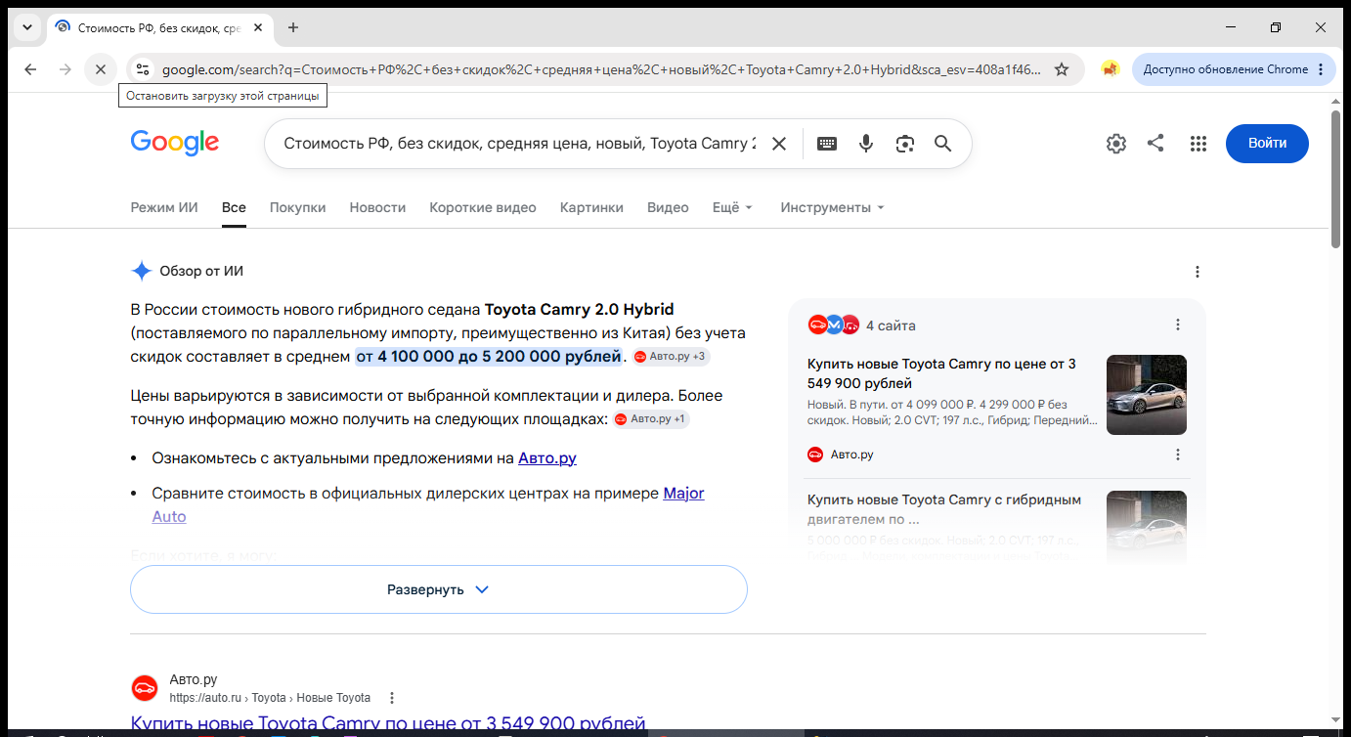Click the "Авто.ру +3" source chip
This screenshot has width=1351, height=737.
point(671,358)
